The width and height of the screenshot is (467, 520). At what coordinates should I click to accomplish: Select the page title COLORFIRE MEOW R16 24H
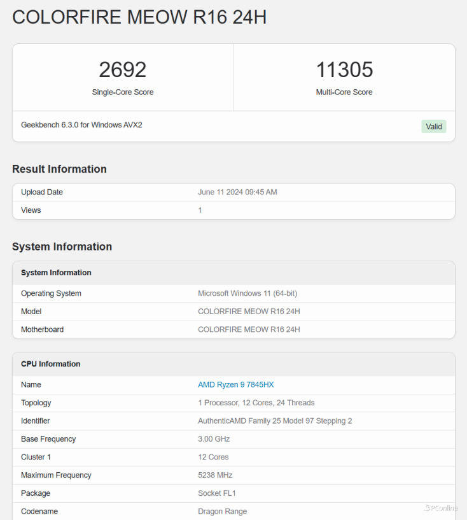click(x=139, y=17)
